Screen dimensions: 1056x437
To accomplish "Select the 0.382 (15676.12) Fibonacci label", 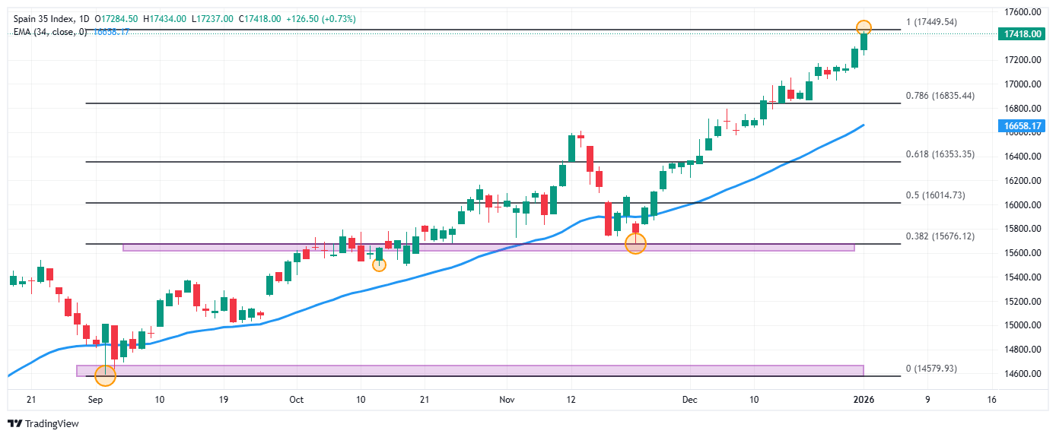I will click(940, 236).
